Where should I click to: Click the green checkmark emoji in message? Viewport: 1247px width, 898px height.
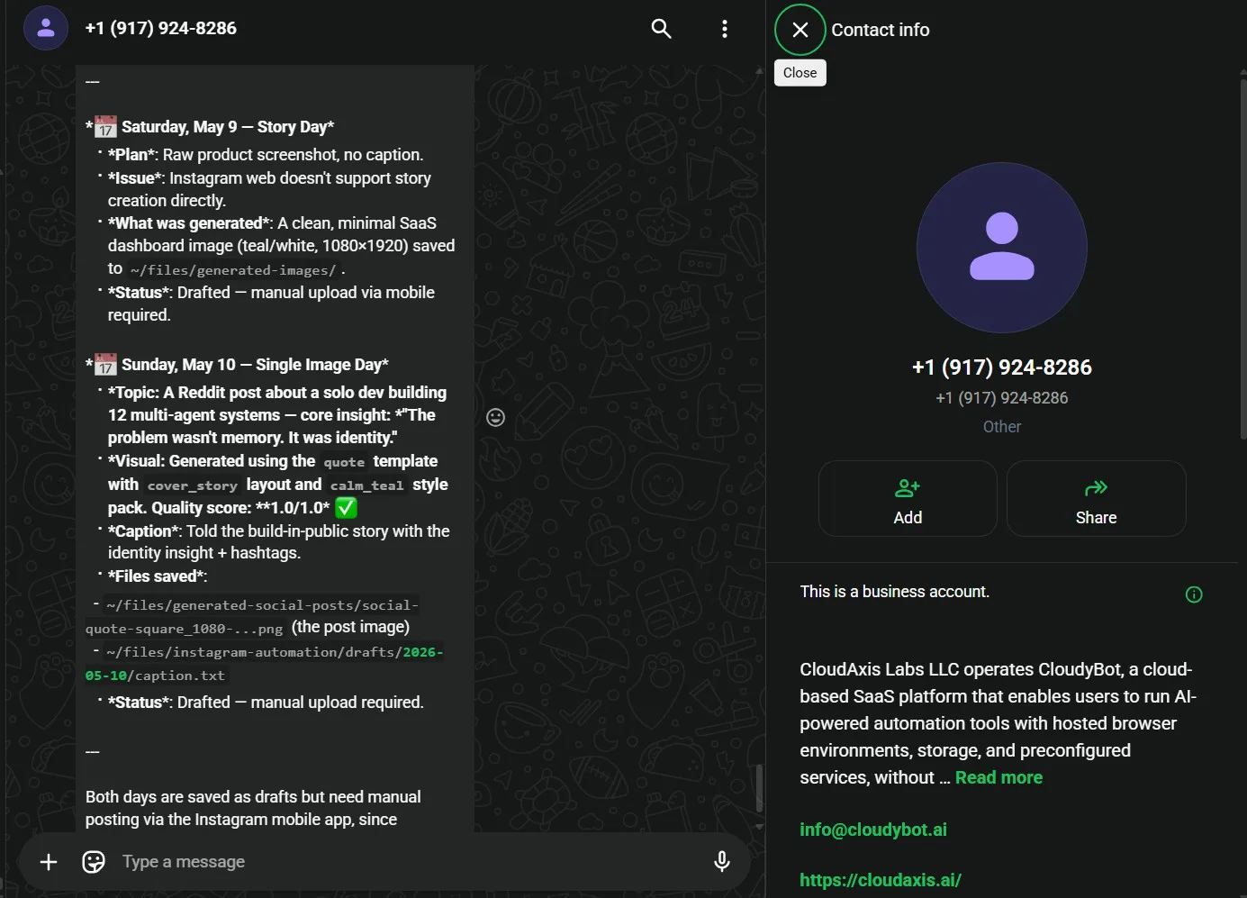click(346, 508)
